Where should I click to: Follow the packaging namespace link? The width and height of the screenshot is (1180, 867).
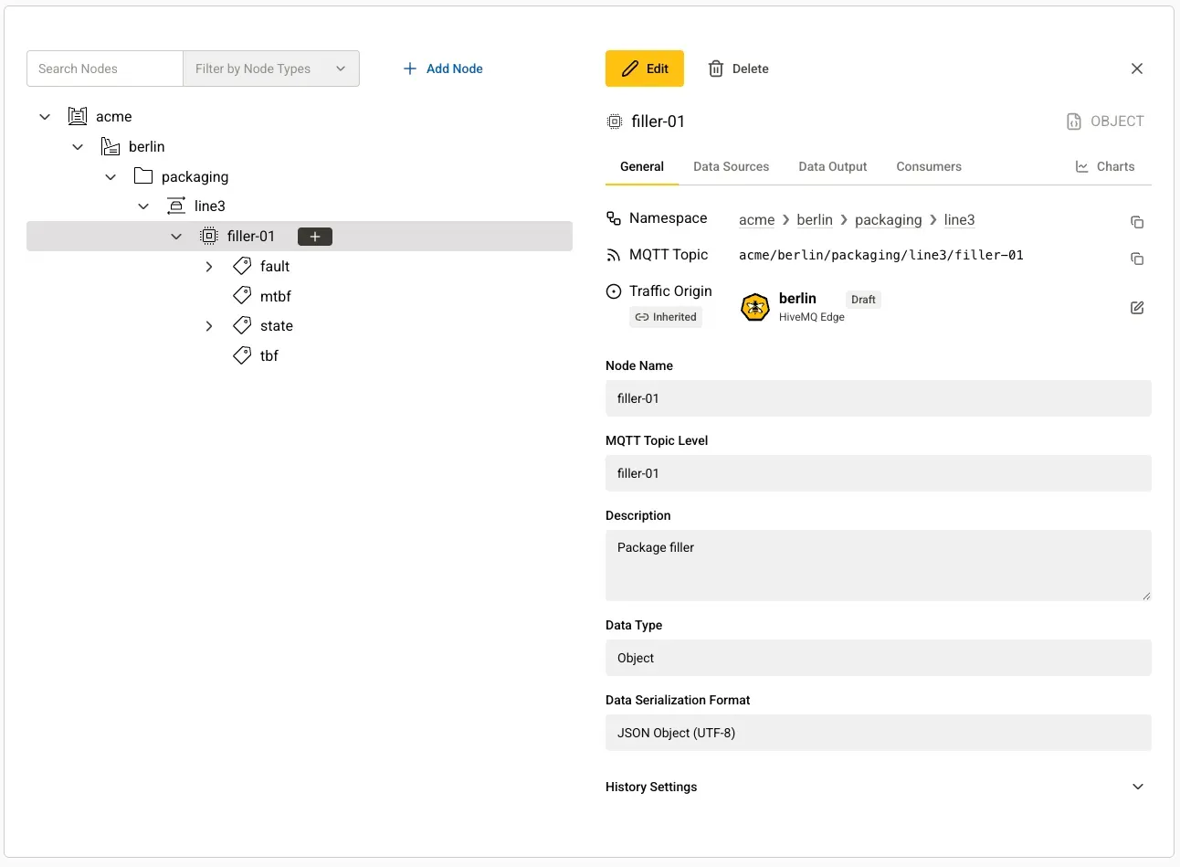[889, 219]
